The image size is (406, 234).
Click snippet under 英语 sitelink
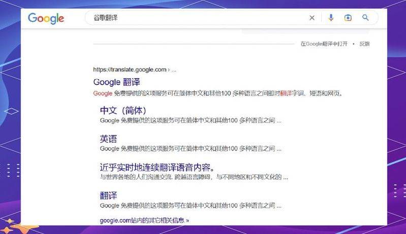191,149
